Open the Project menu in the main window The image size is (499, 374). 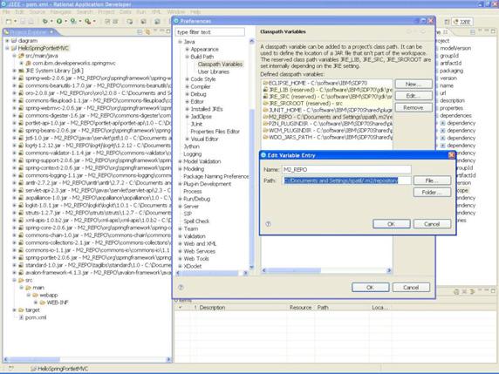[106, 11]
